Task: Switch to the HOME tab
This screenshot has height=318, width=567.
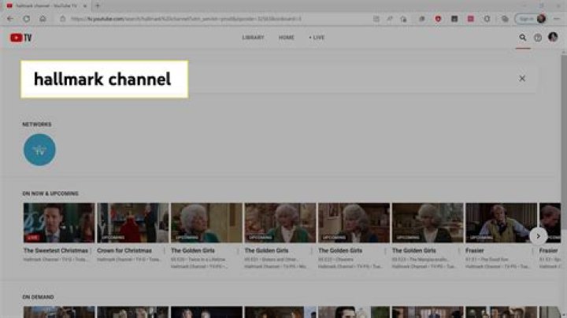Action: tap(286, 38)
